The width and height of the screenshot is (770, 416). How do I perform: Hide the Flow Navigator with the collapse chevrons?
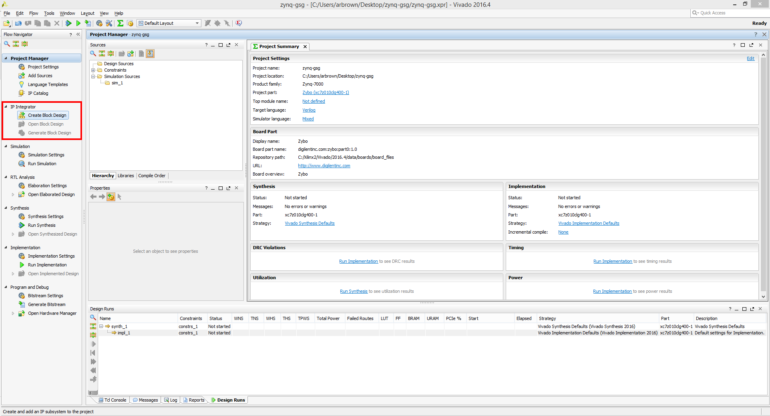(x=78, y=34)
